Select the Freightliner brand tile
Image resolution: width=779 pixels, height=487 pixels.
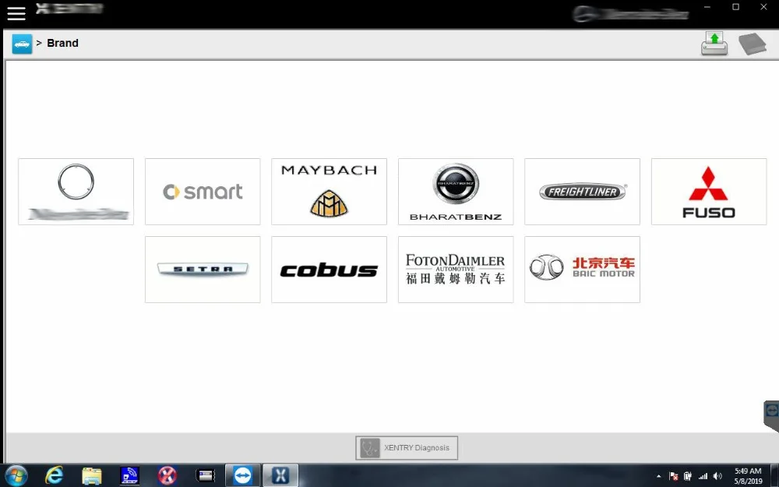click(x=582, y=192)
